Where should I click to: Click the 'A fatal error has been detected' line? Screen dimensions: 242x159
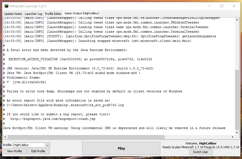pyautogui.click(x=65, y=50)
